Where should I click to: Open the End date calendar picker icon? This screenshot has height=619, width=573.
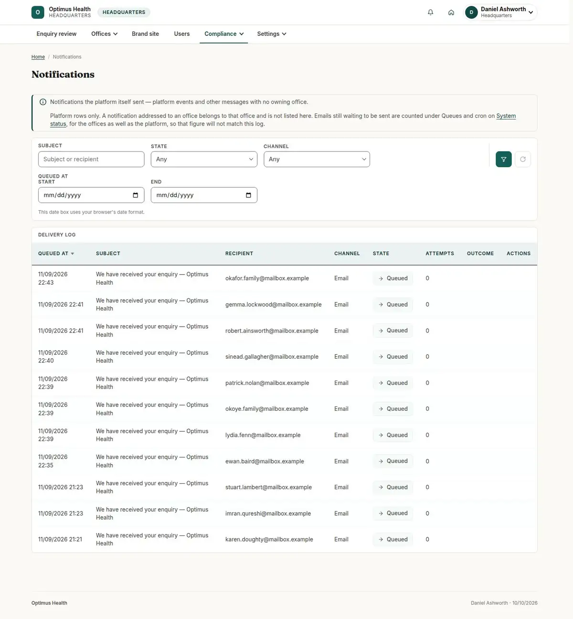point(248,195)
